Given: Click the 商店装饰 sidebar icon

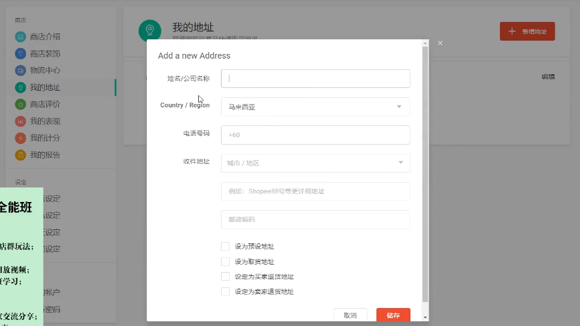Looking at the screenshot, I should tap(20, 53).
